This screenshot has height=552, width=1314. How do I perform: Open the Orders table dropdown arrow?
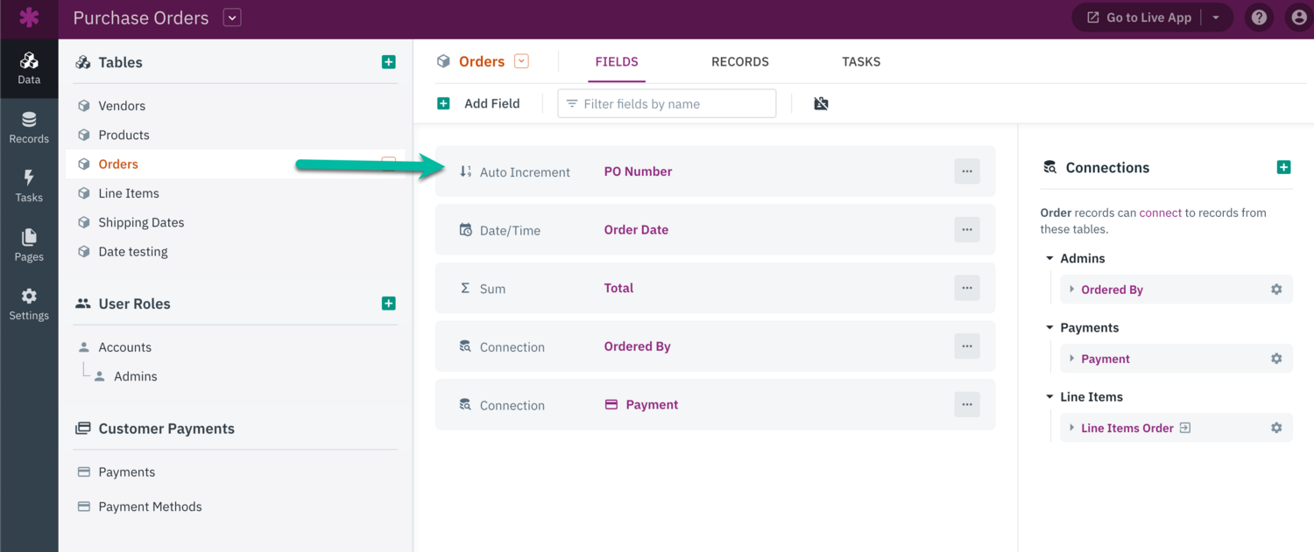pyautogui.click(x=521, y=61)
